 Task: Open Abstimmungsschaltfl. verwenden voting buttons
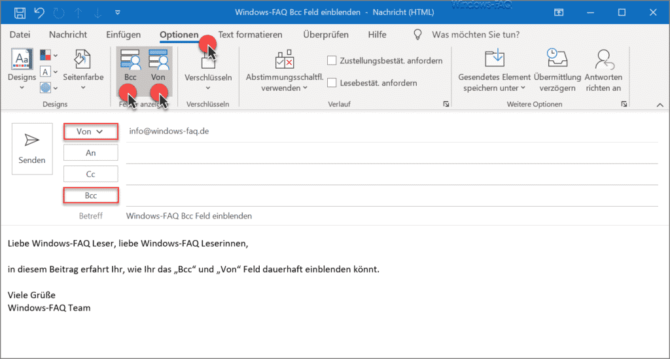pos(285,71)
